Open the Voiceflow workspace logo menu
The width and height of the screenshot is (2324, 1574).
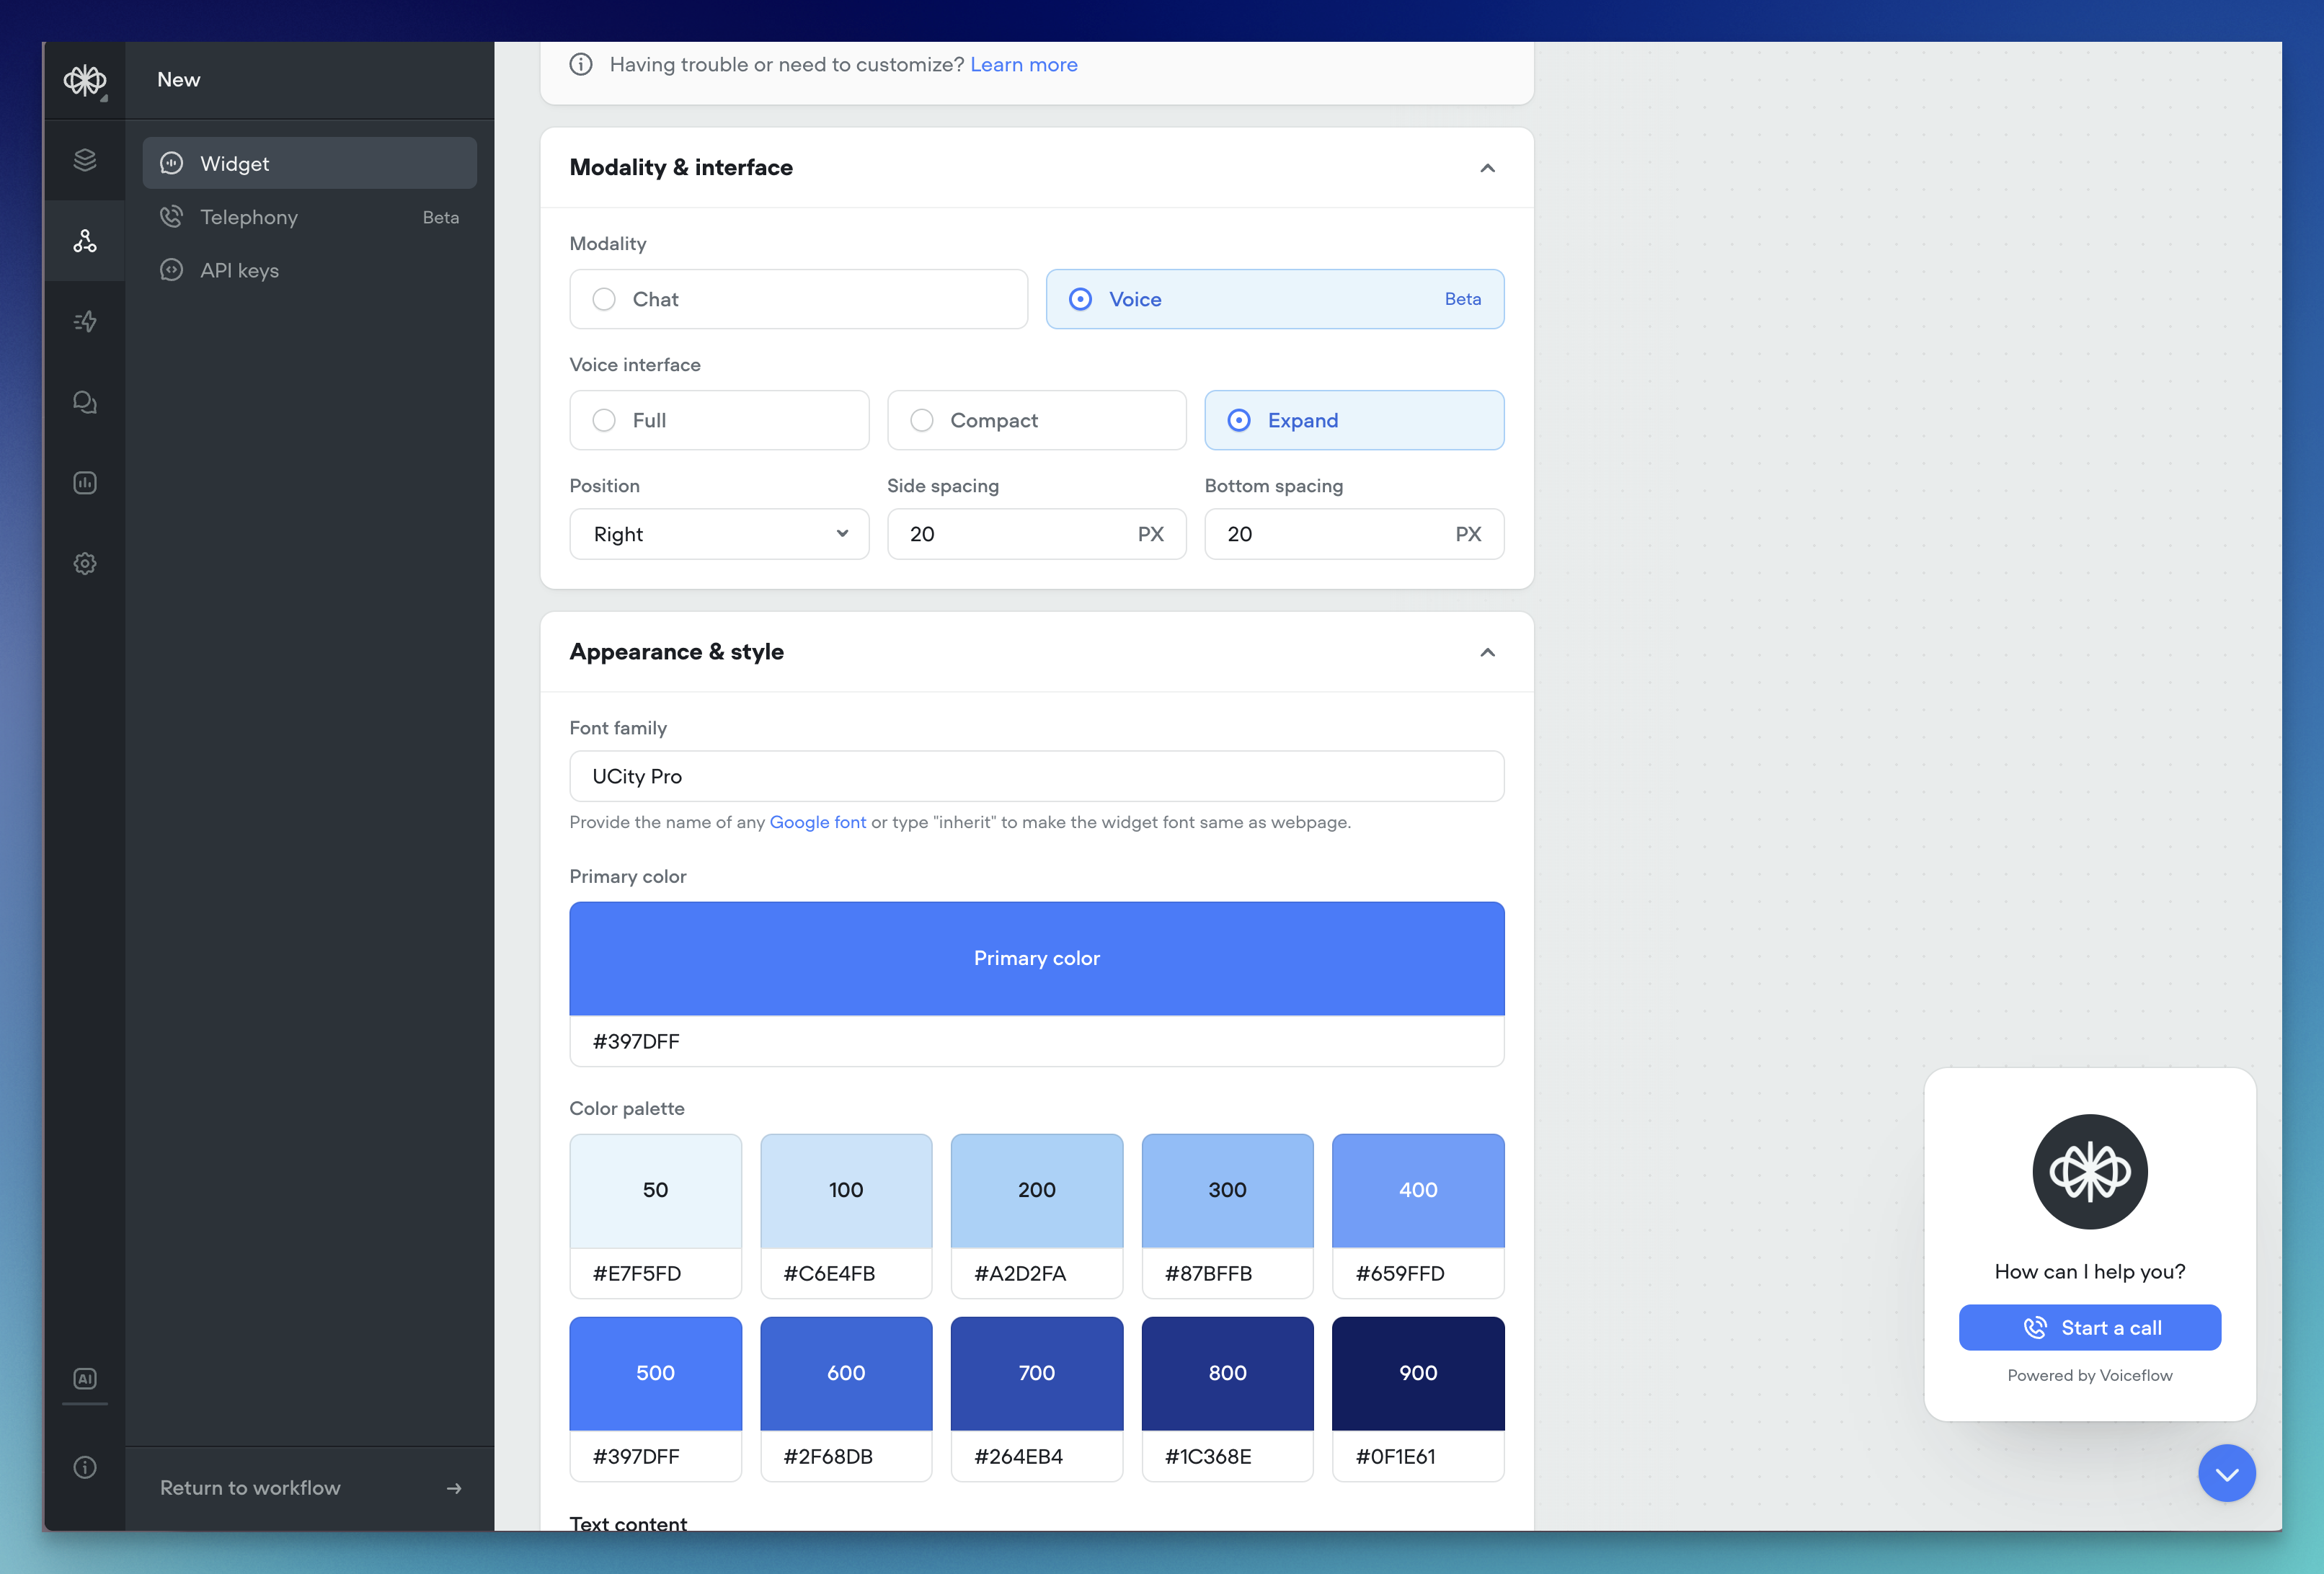pyautogui.click(x=85, y=80)
